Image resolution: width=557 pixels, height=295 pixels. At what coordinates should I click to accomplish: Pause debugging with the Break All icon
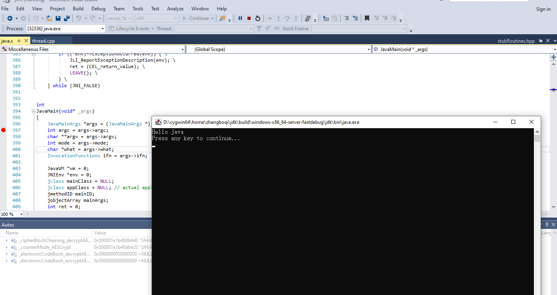tap(240, 18)
